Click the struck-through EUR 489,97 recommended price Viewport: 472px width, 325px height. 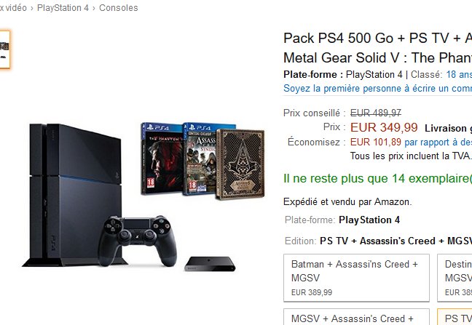pyautogui.click(x=376, y=113)
